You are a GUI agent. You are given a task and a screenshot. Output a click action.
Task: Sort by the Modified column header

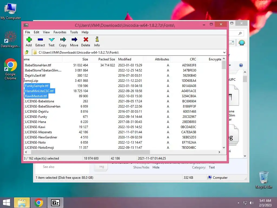click(130, 59)
